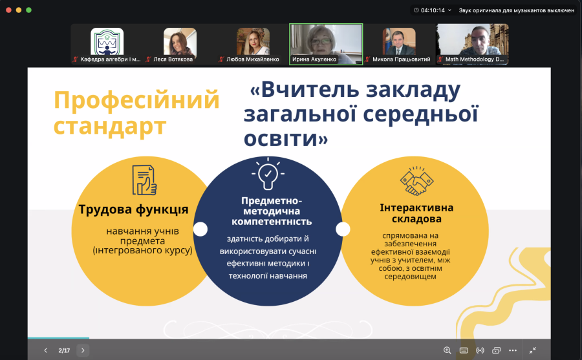Click the навчання учнів предмета text
This screenshot has width=582, height=360.
point(142,240)
